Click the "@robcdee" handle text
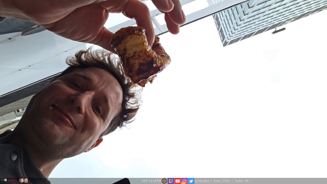The width and height of the screenshot is (327, 184). pyautogui.click(x=202, y=181)
